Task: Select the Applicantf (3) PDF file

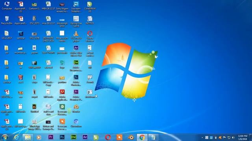Action: [x=20, y=7]
